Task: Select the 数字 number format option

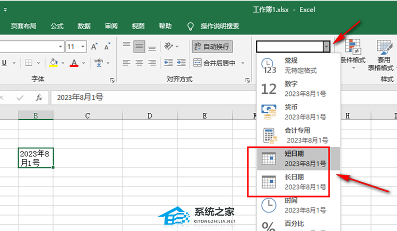Action: tap(298, 88)
